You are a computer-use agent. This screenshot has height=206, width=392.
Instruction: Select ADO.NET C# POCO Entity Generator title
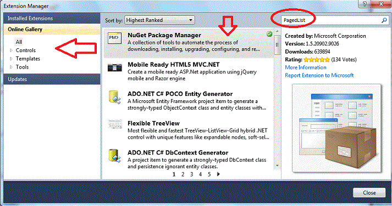(180, 94)
